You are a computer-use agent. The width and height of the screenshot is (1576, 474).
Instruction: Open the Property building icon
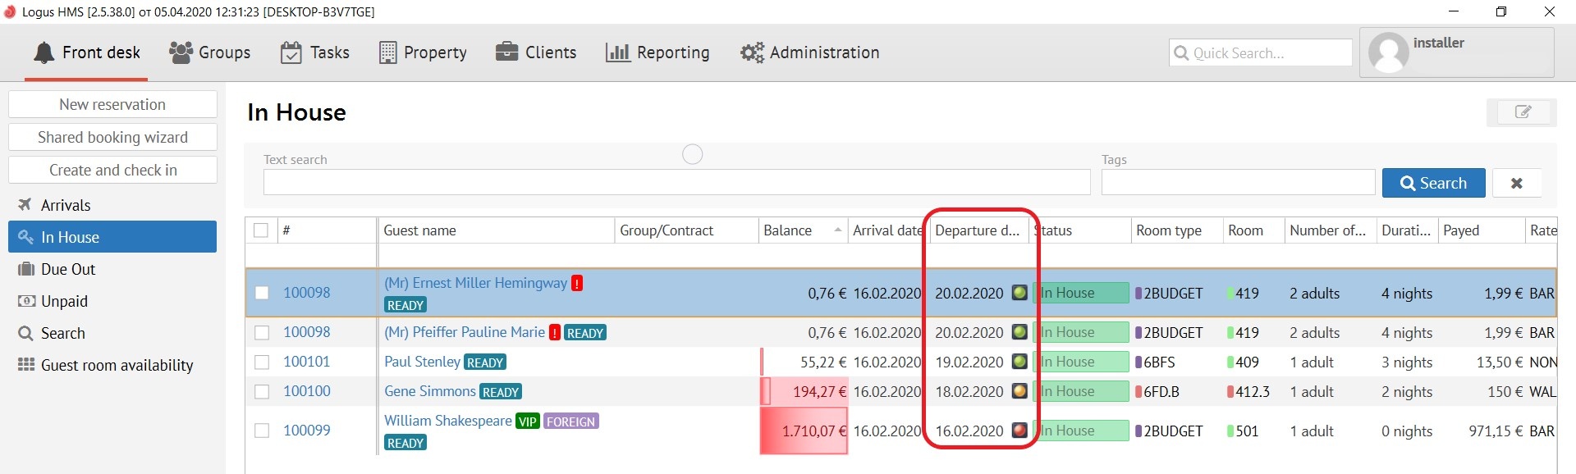pyautogui.click(x=387, y=52)
